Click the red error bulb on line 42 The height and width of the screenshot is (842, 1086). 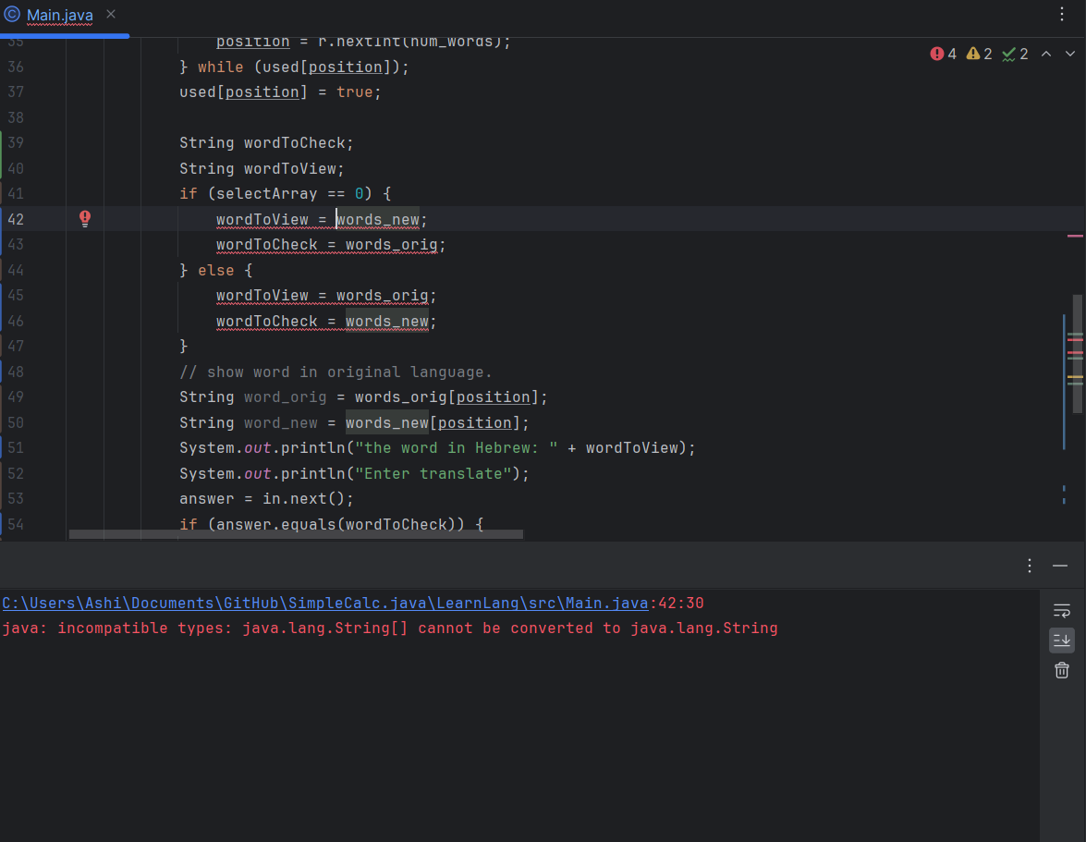(85, 218)
